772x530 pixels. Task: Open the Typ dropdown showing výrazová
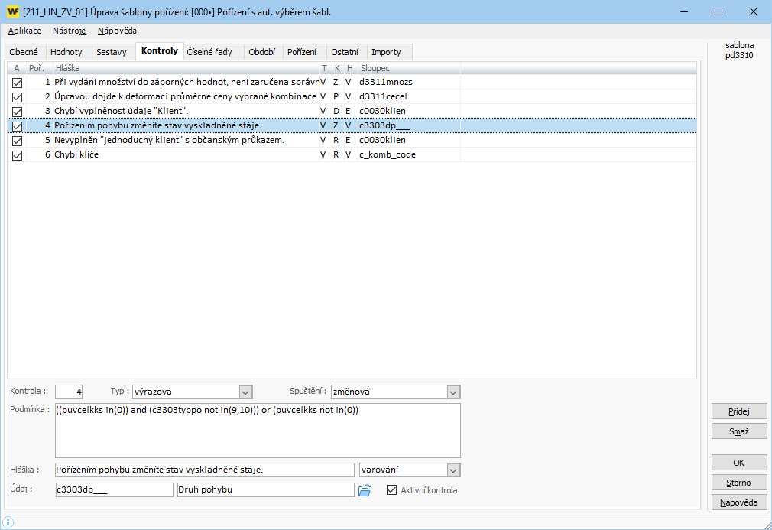point(245,392)
